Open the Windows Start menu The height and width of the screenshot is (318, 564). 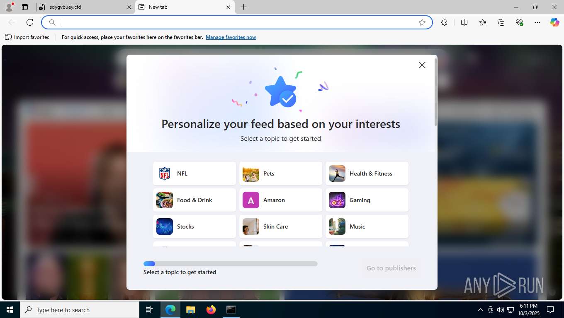click(10, 310)
